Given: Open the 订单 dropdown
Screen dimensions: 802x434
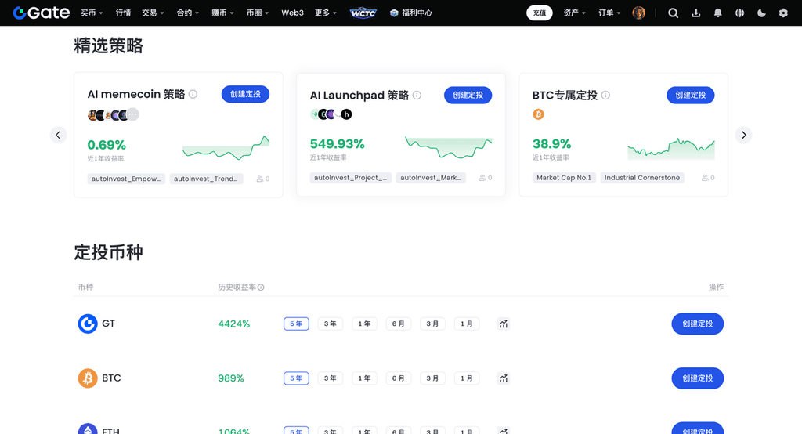Looking at the screenshot, I should tap(609, 13).
